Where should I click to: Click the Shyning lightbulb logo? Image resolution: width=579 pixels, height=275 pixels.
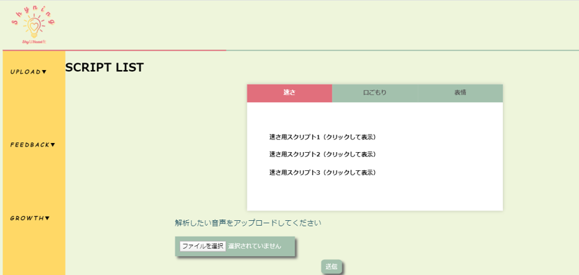[x=33, y=25]
